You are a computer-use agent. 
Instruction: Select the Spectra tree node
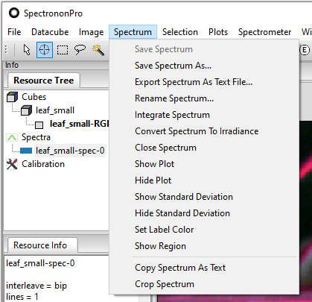click(36, 137)
